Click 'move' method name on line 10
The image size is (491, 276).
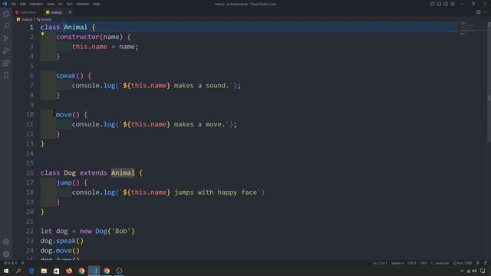point(64,114)
